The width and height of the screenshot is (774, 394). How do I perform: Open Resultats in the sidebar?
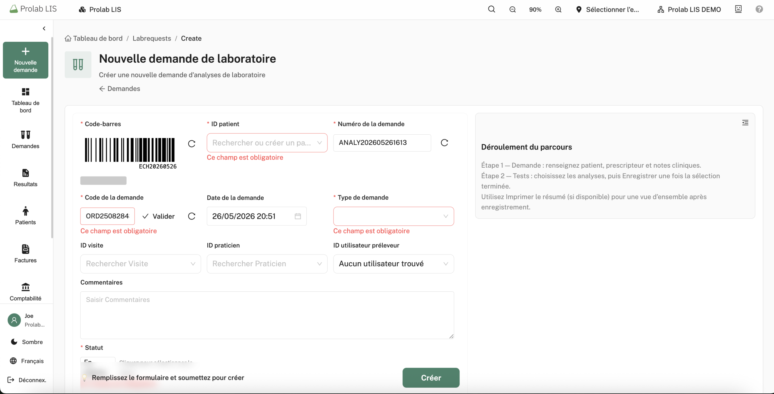(x=25, y=178)
